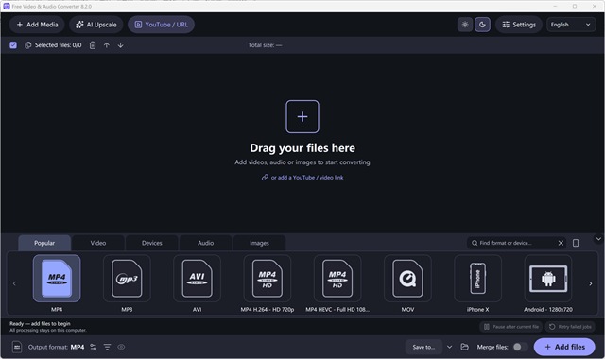Click the MP4 output format label
This screenshot has width=605, height=359.
click(x=78, y=347)
